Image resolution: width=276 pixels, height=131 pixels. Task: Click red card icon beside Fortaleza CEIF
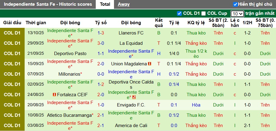(54, 95)
